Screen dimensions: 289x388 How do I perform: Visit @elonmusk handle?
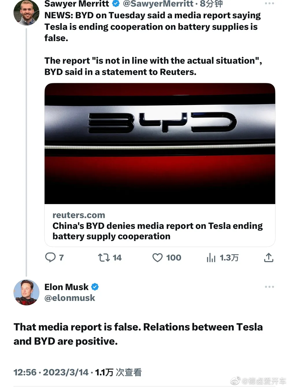(x=70, y=298)
